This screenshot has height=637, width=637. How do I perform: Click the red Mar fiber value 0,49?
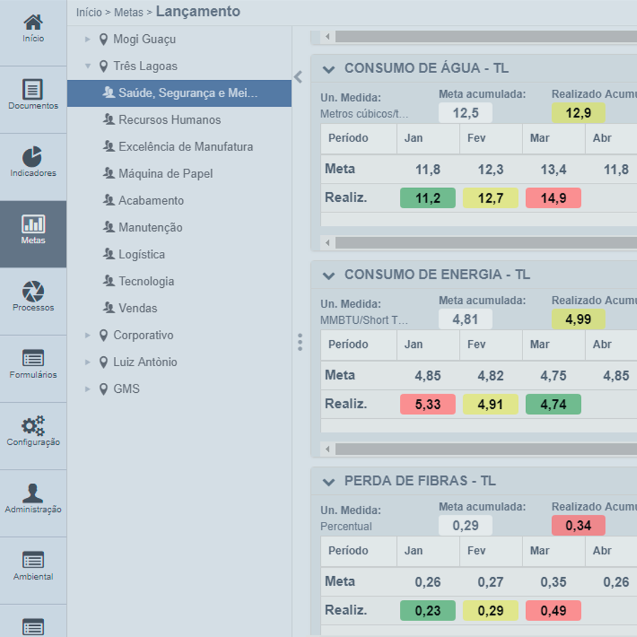pos(553,610)
